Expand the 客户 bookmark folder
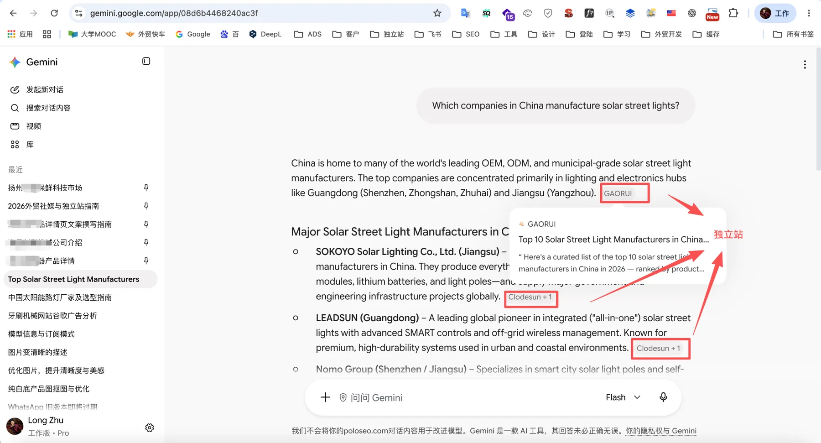This screenshot has width=821, height=443. coord(346,34)
